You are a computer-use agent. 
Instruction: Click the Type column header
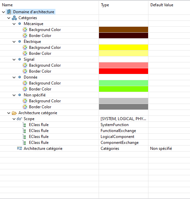click(x=105, y=5)
